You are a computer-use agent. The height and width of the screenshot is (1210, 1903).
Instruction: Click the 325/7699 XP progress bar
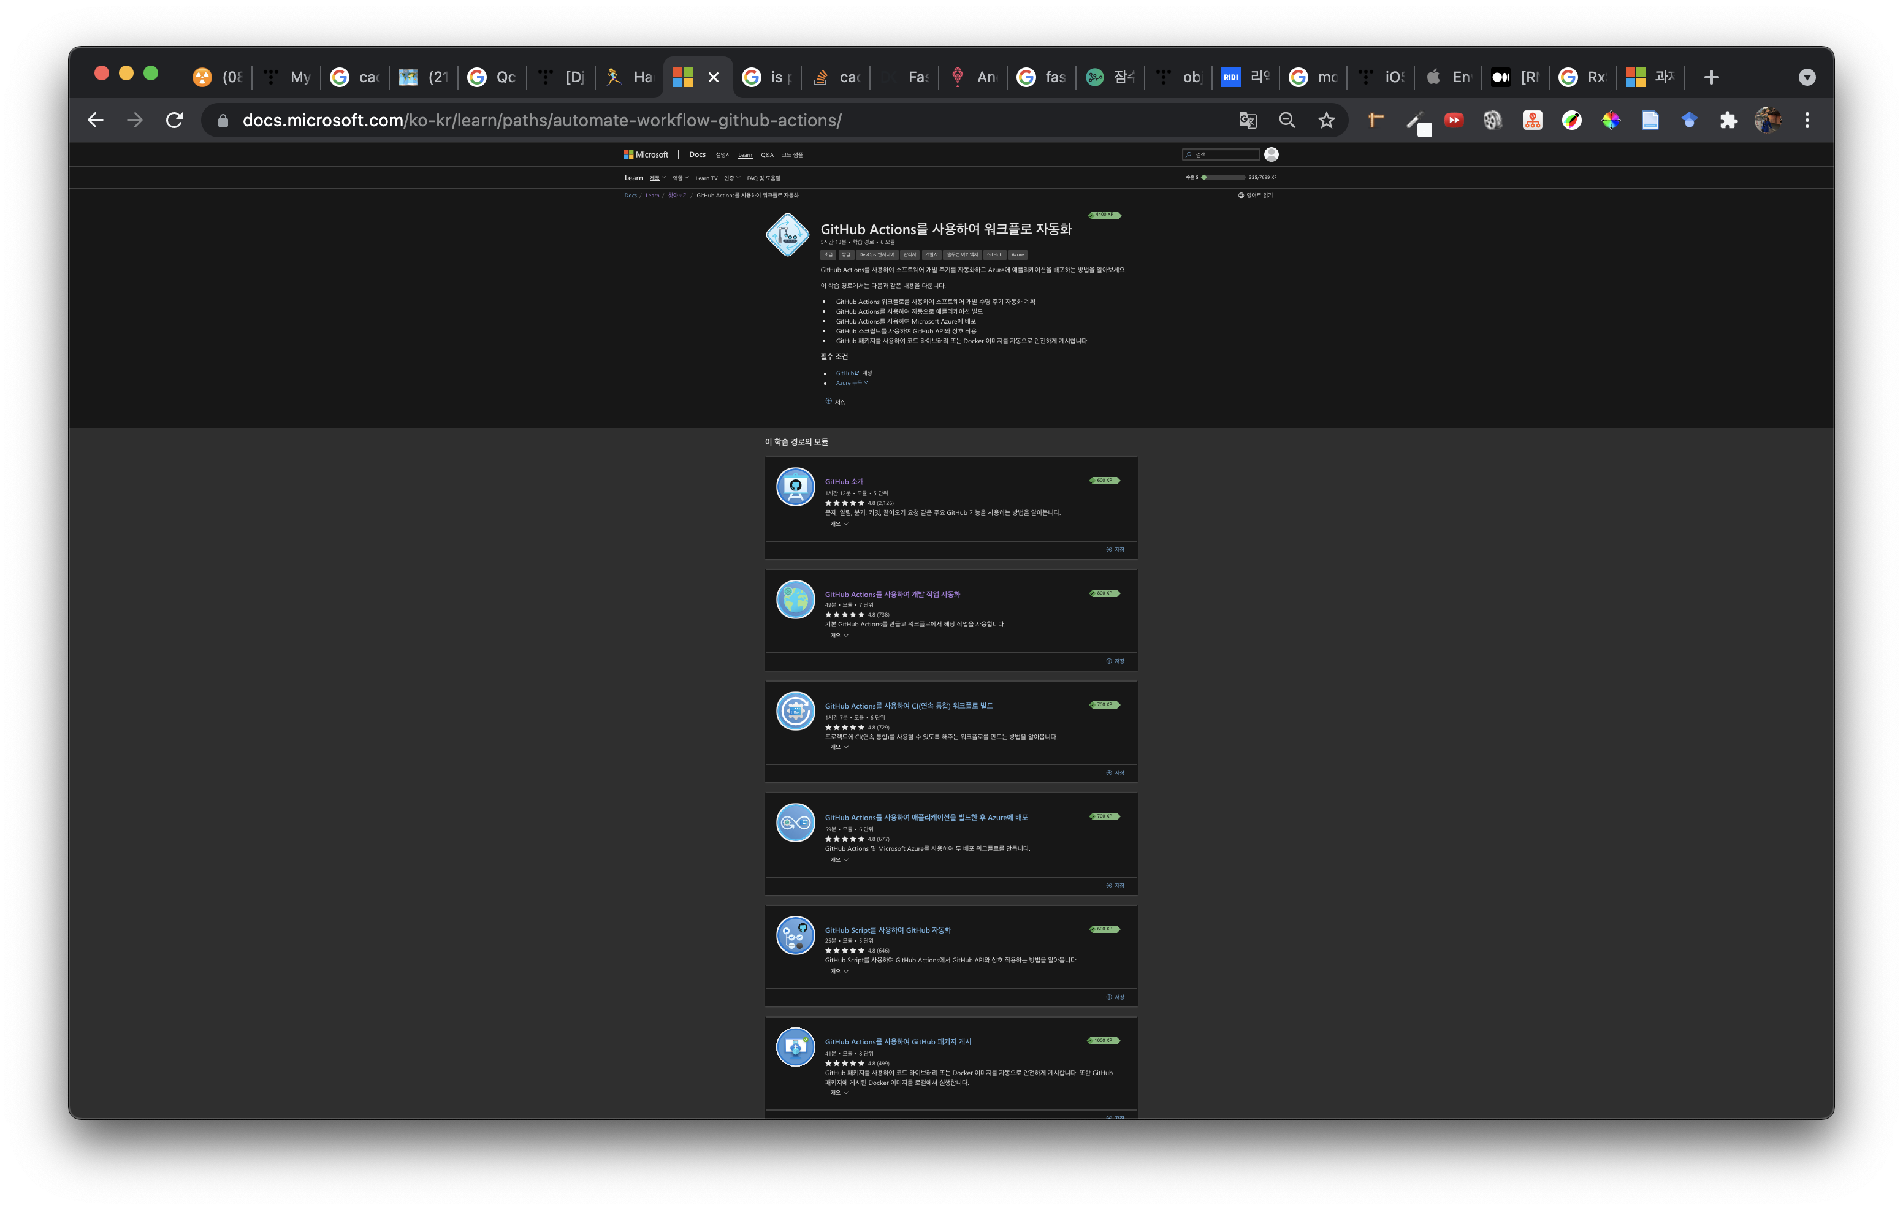point(1225,177)
